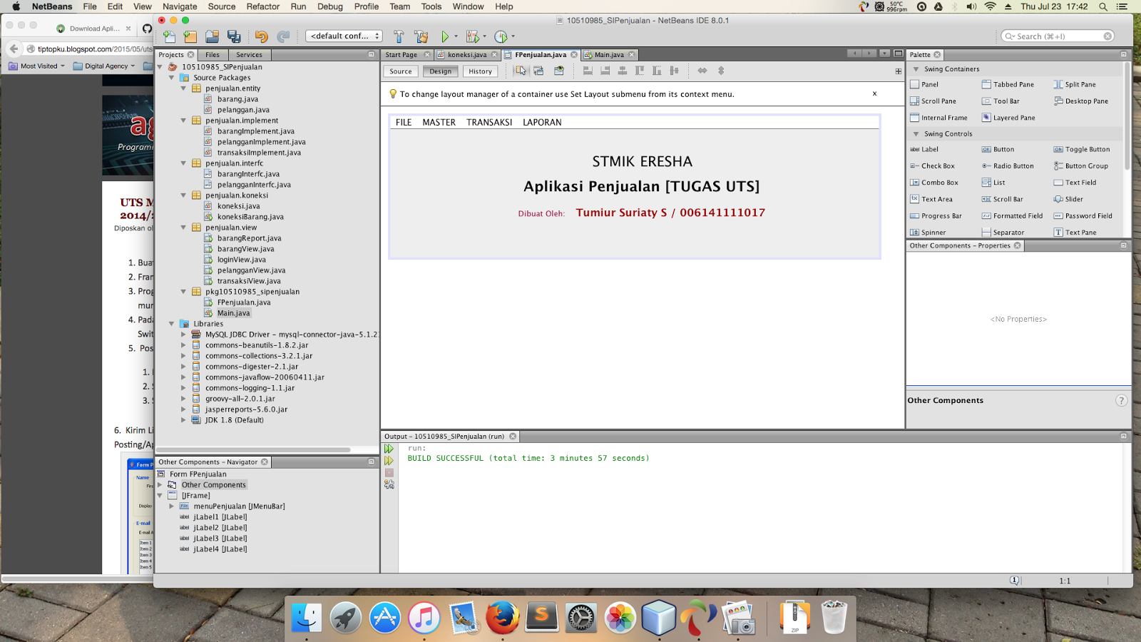
Task: Activate Connection Mode in the form designer
Action: click(x=538, y=71)
